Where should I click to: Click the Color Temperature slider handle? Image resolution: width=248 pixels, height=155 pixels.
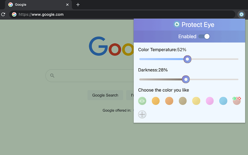click(187, 59)
